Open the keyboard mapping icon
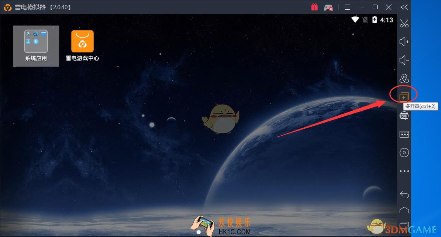 [x=404, y=134]
